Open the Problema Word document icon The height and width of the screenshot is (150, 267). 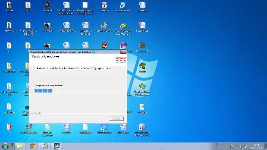tap(142, 7)
